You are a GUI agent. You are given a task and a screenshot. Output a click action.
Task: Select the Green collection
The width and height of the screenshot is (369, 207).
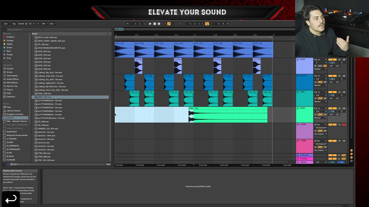9,47
